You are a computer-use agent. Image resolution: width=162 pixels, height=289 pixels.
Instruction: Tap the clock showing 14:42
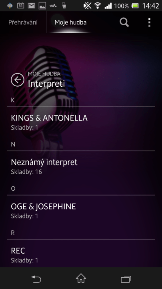click(x=151, y=6)
